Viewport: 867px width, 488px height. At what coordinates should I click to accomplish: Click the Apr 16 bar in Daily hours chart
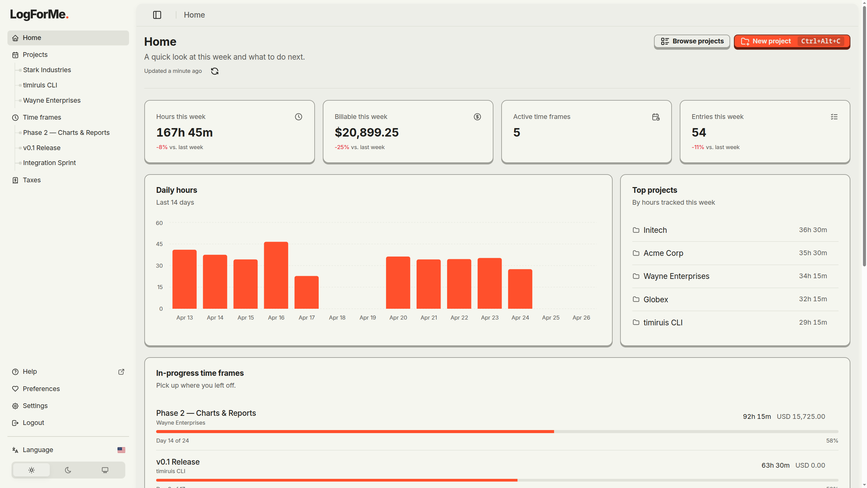point(276,275)
